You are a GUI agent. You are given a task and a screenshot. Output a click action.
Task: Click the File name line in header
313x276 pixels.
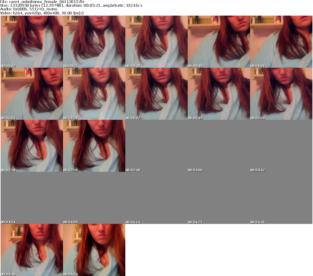click(42, 2)
